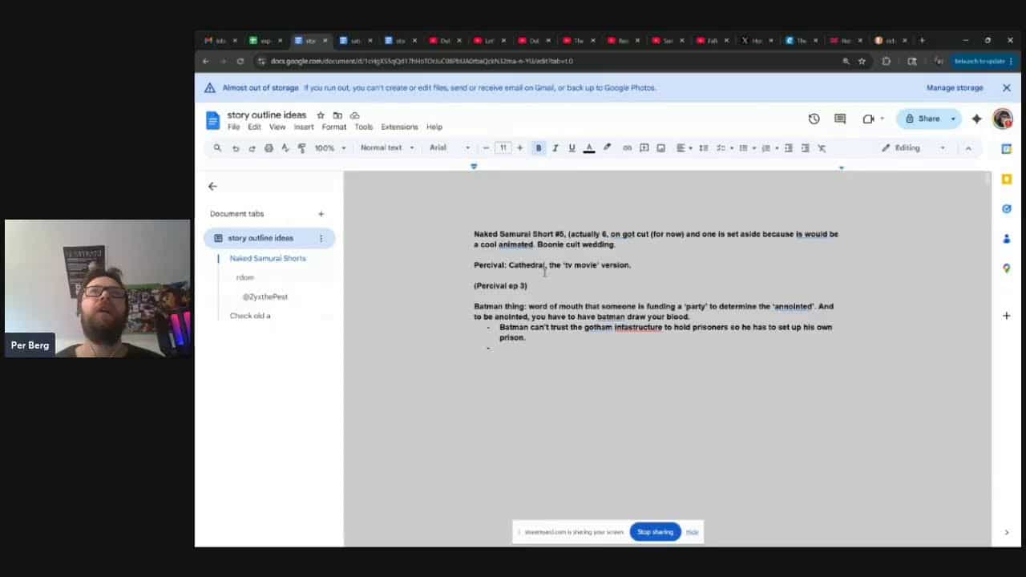1026x577 pixels.
Task: Toggle underline formatting
Action: (x=572, y=148)
